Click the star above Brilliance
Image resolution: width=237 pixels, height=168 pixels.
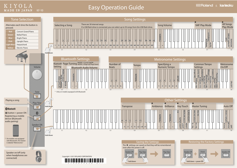tap(165, 103)
